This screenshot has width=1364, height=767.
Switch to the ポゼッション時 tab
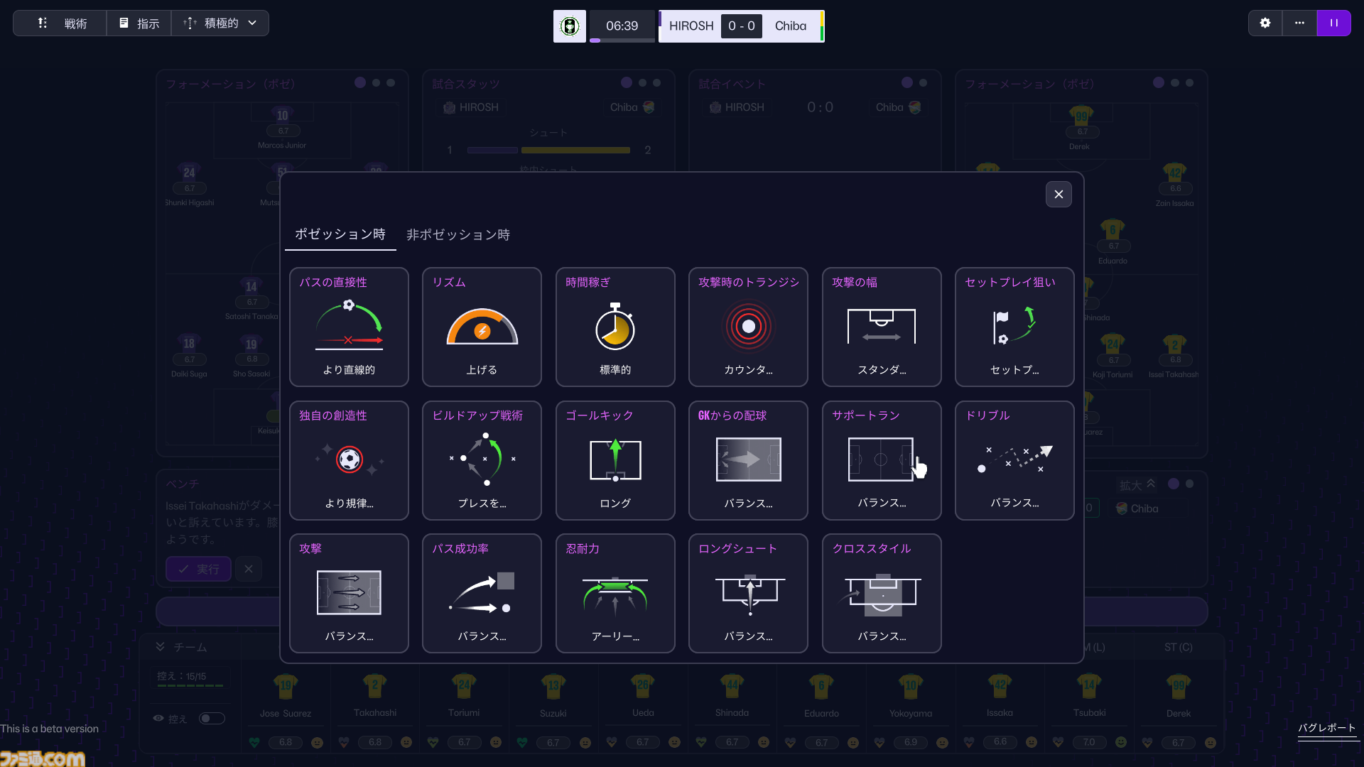coord(340,234)
